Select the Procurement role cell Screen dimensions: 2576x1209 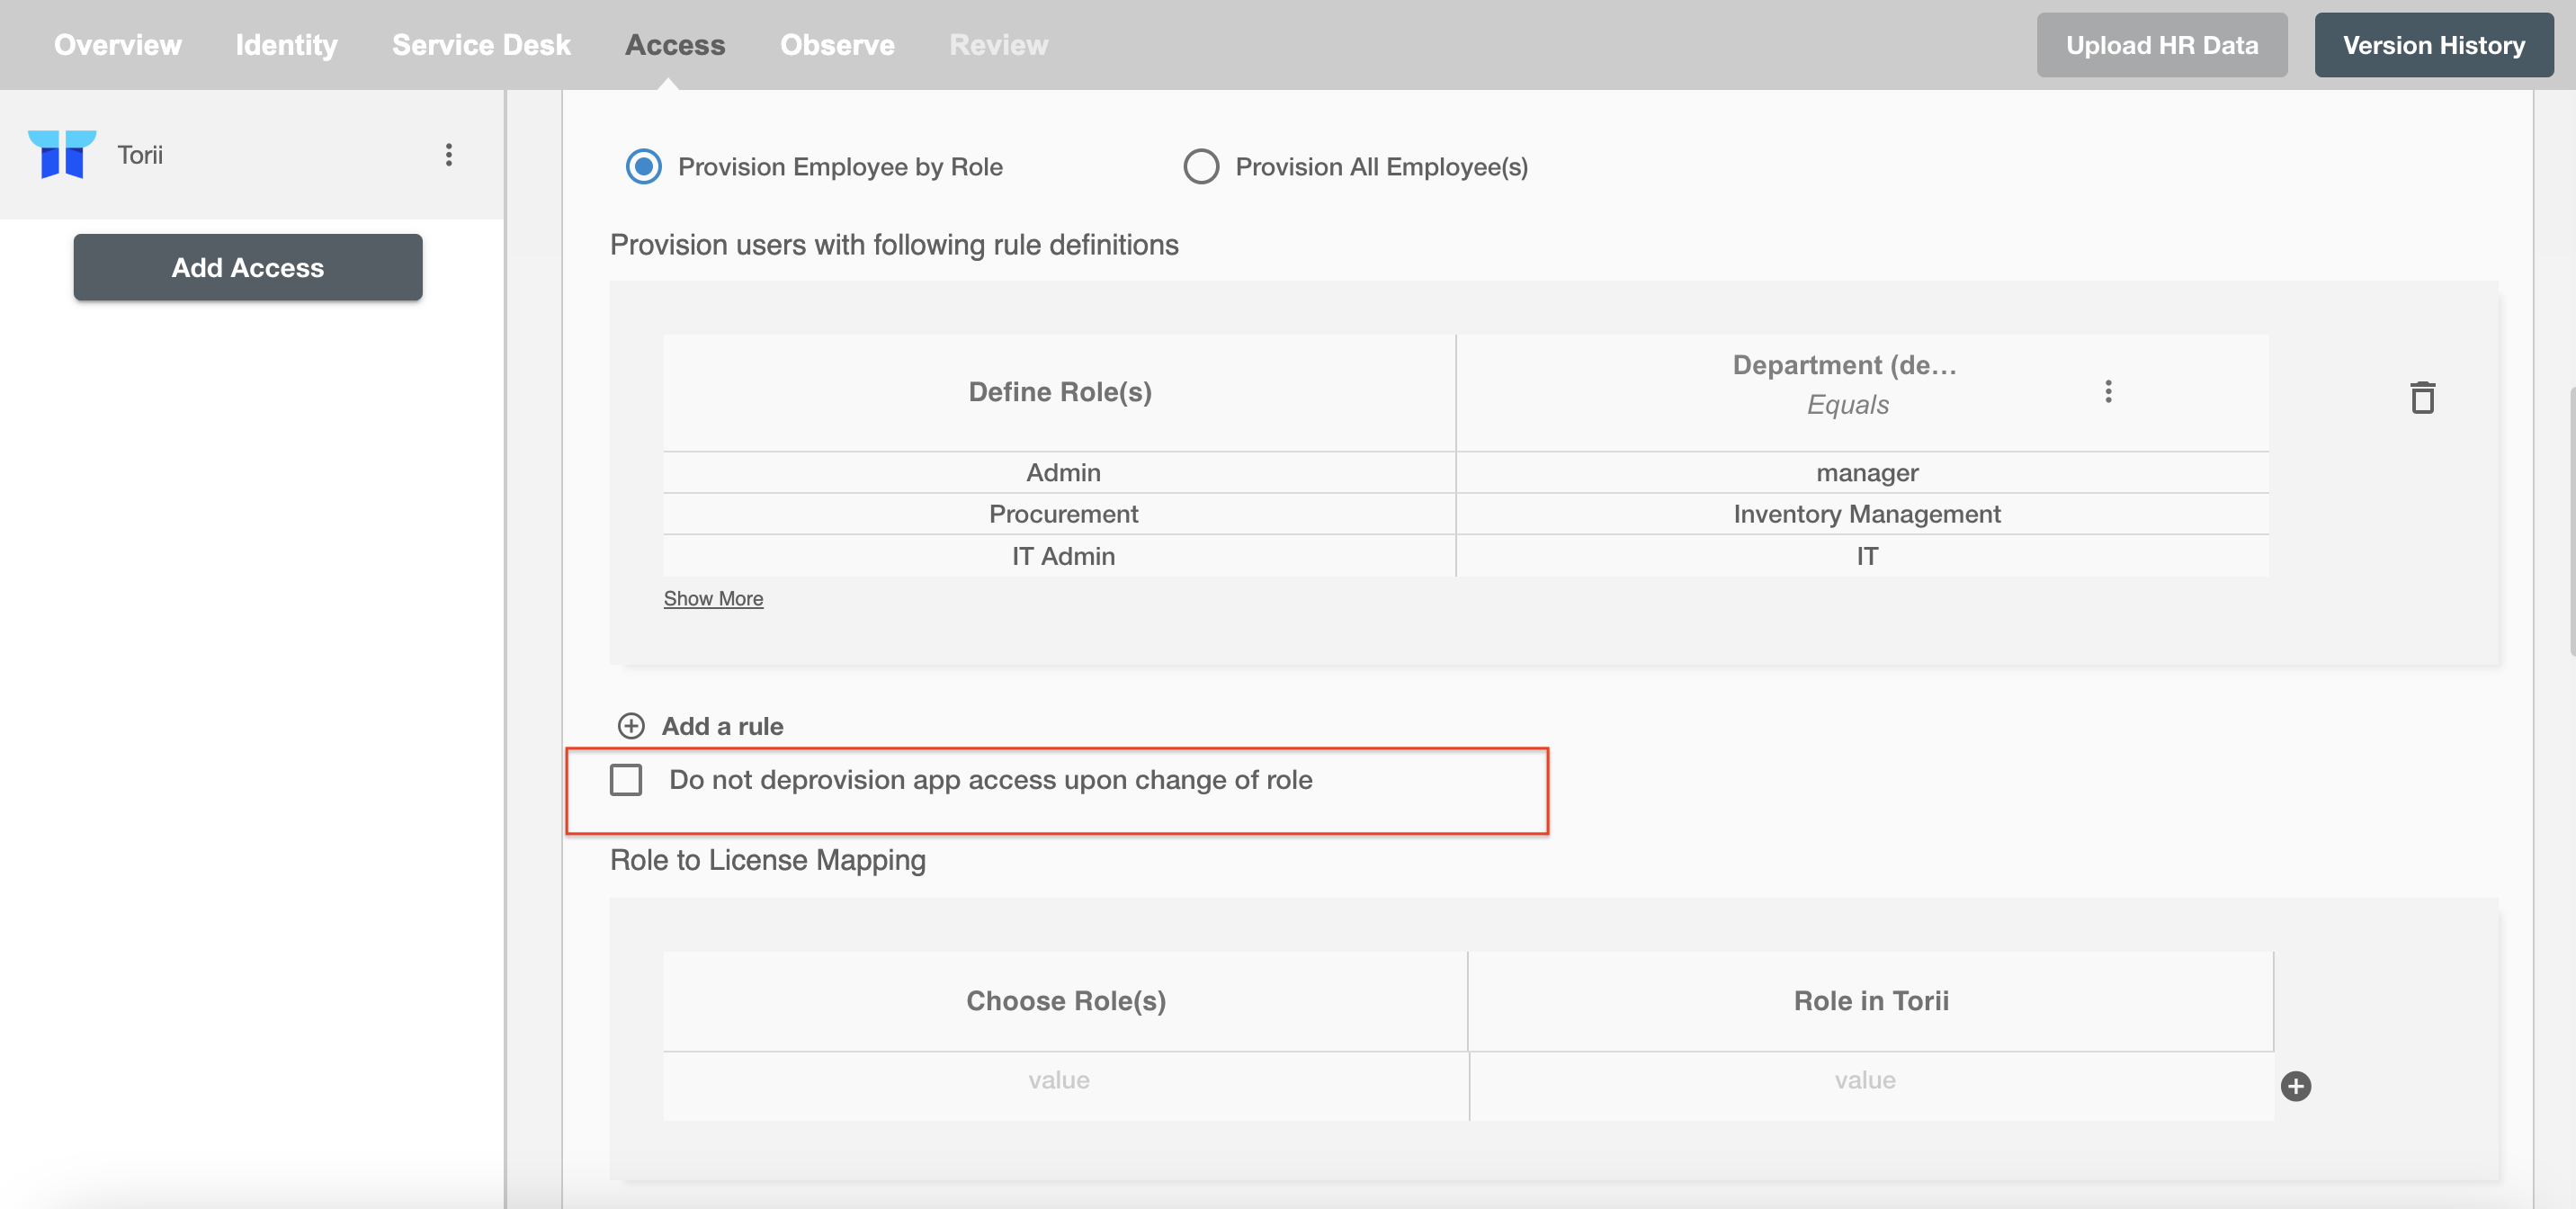coord(1059,514)
